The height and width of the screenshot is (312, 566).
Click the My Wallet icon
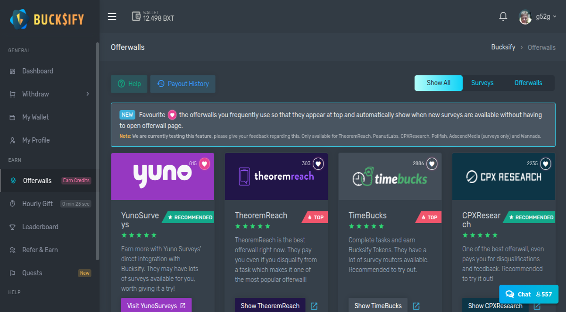(13, 117)
